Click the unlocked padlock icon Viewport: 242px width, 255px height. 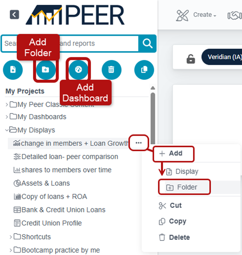191,59
